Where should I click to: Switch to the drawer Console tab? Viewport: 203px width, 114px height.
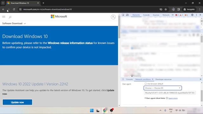129,79
